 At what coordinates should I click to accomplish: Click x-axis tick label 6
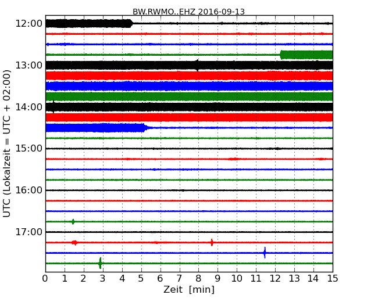160,278
